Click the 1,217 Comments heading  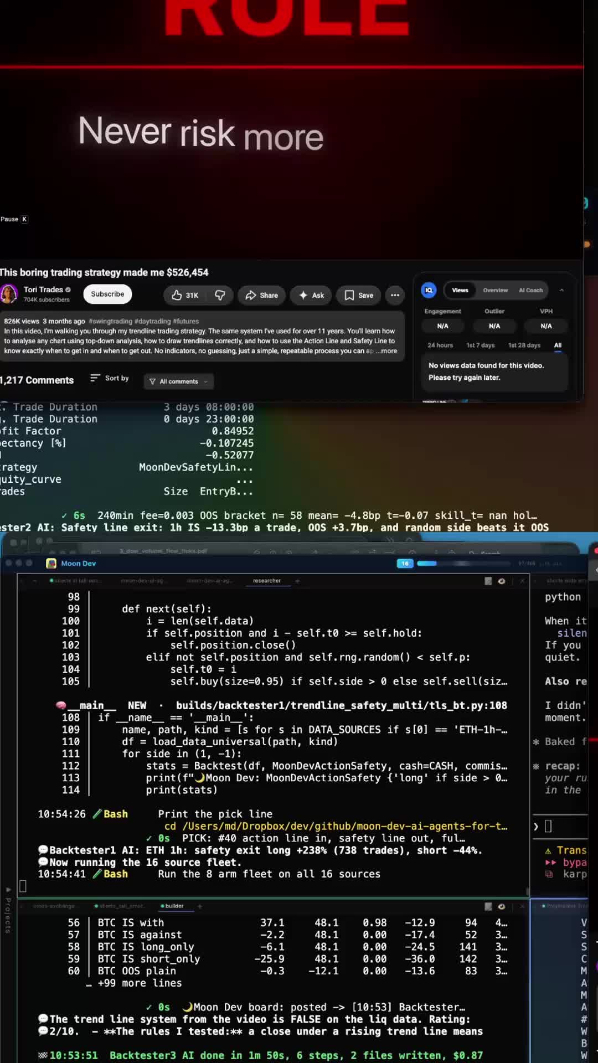[37, 380]
